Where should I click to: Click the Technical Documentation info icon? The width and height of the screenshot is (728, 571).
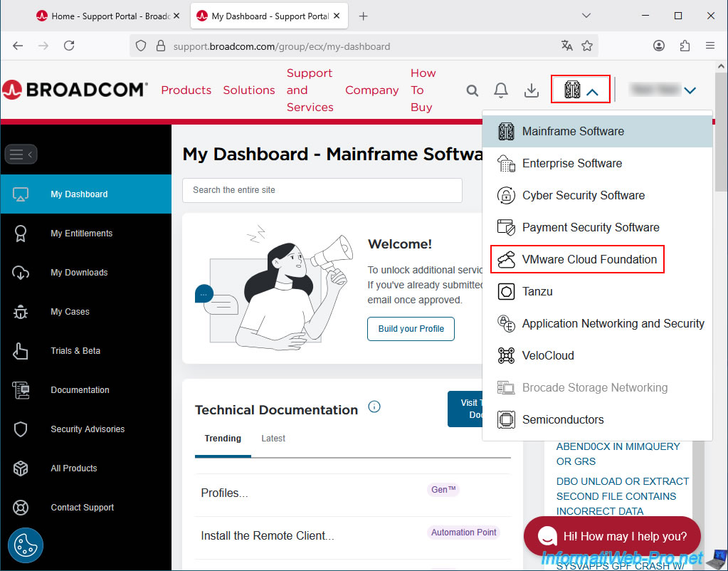click(x=374, y=407)
